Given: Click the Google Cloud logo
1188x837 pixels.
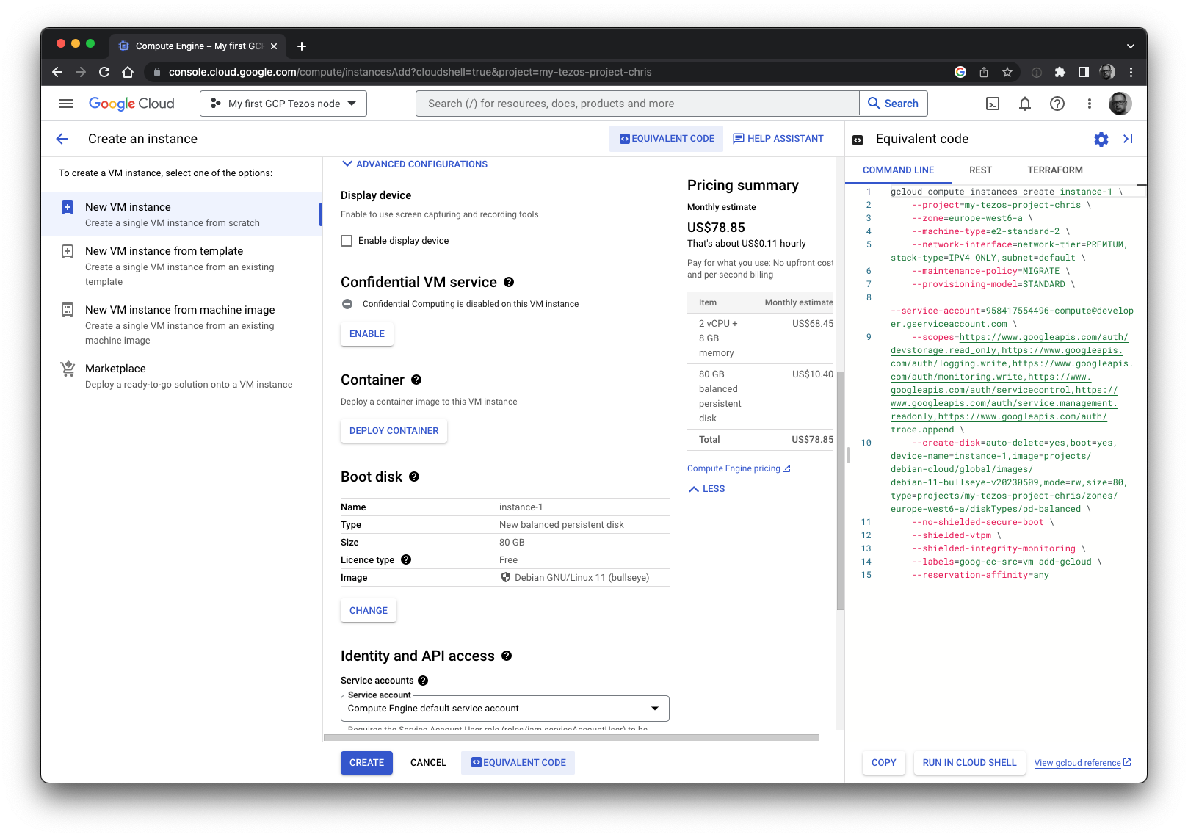Looking at the screenshot, I should 131,103.
